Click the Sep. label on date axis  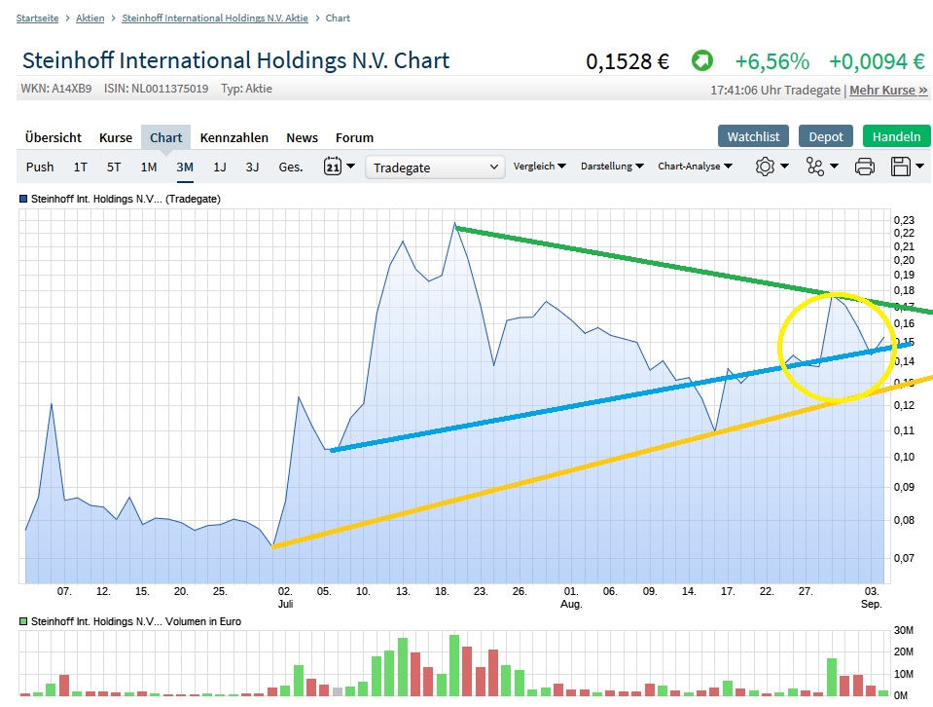(x=871, y=604)
